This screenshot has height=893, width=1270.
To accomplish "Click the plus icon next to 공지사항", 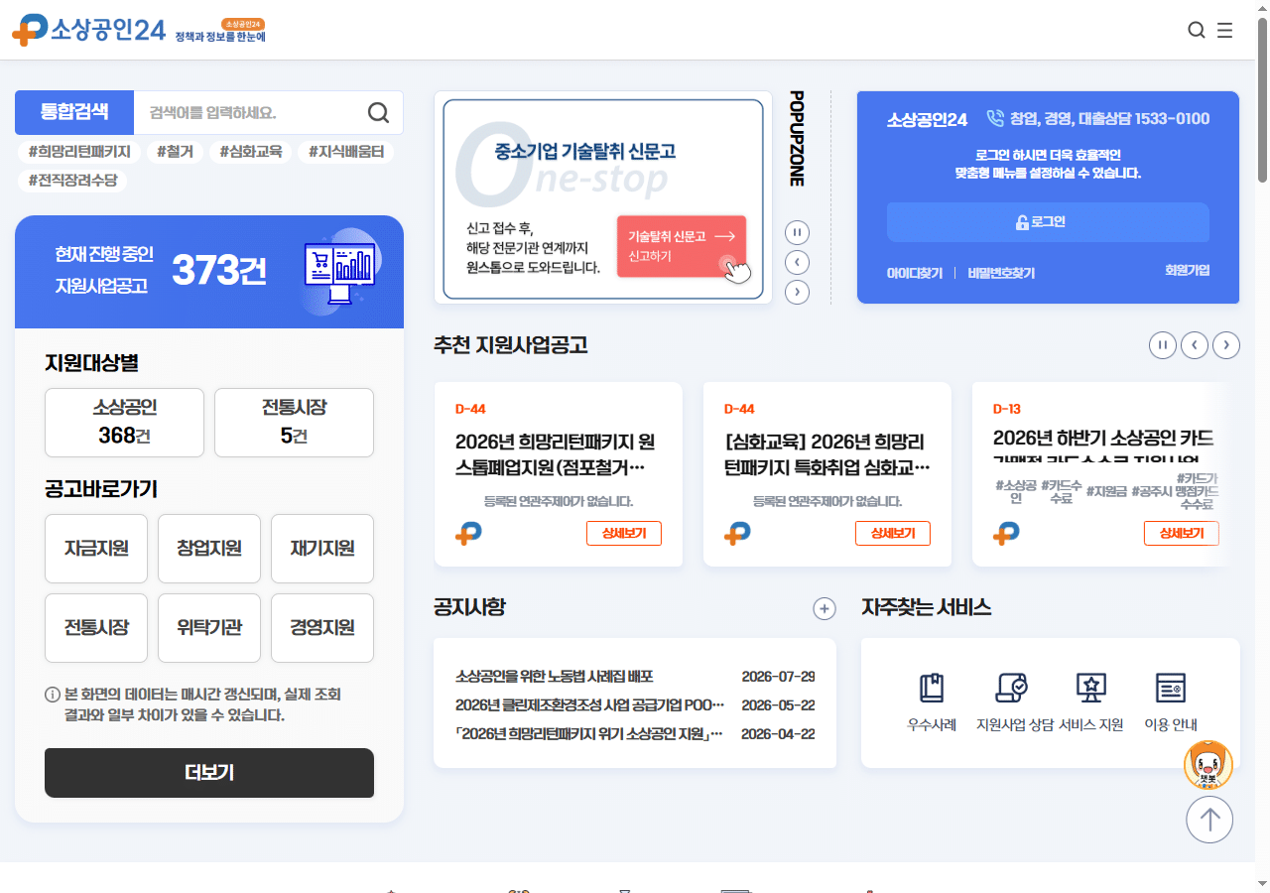I will pyautogui.click(x=825, y=608).
